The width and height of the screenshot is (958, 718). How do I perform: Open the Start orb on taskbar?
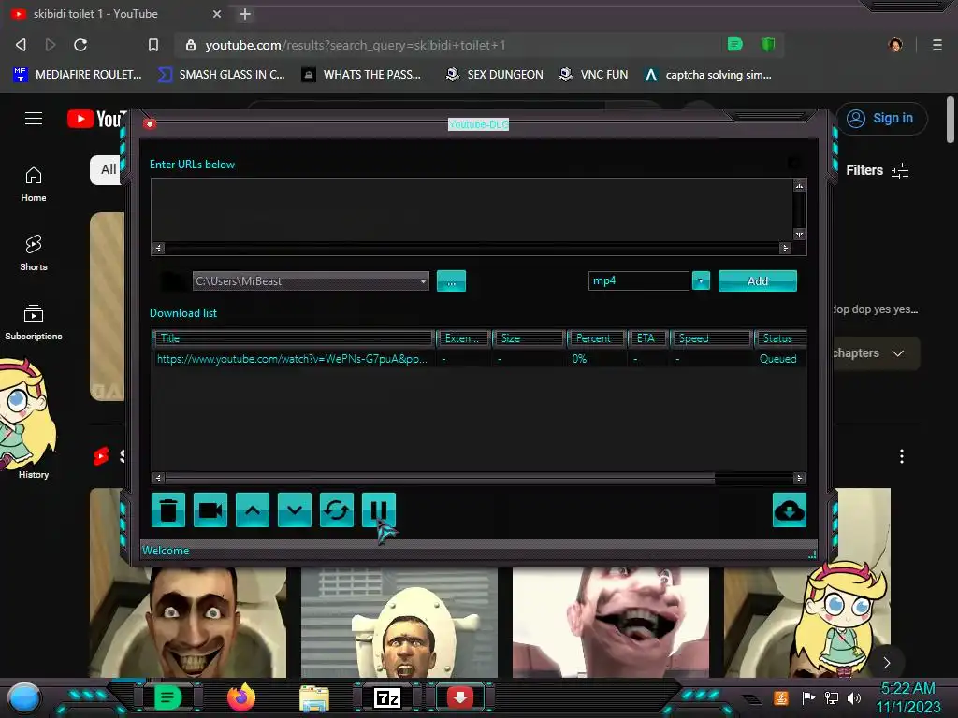point(24,698)
